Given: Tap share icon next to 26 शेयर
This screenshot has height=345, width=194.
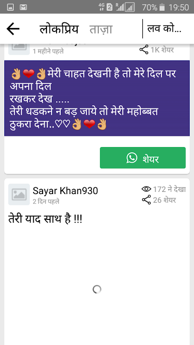Looking at the screenshot, I should [x=147, y=200].
